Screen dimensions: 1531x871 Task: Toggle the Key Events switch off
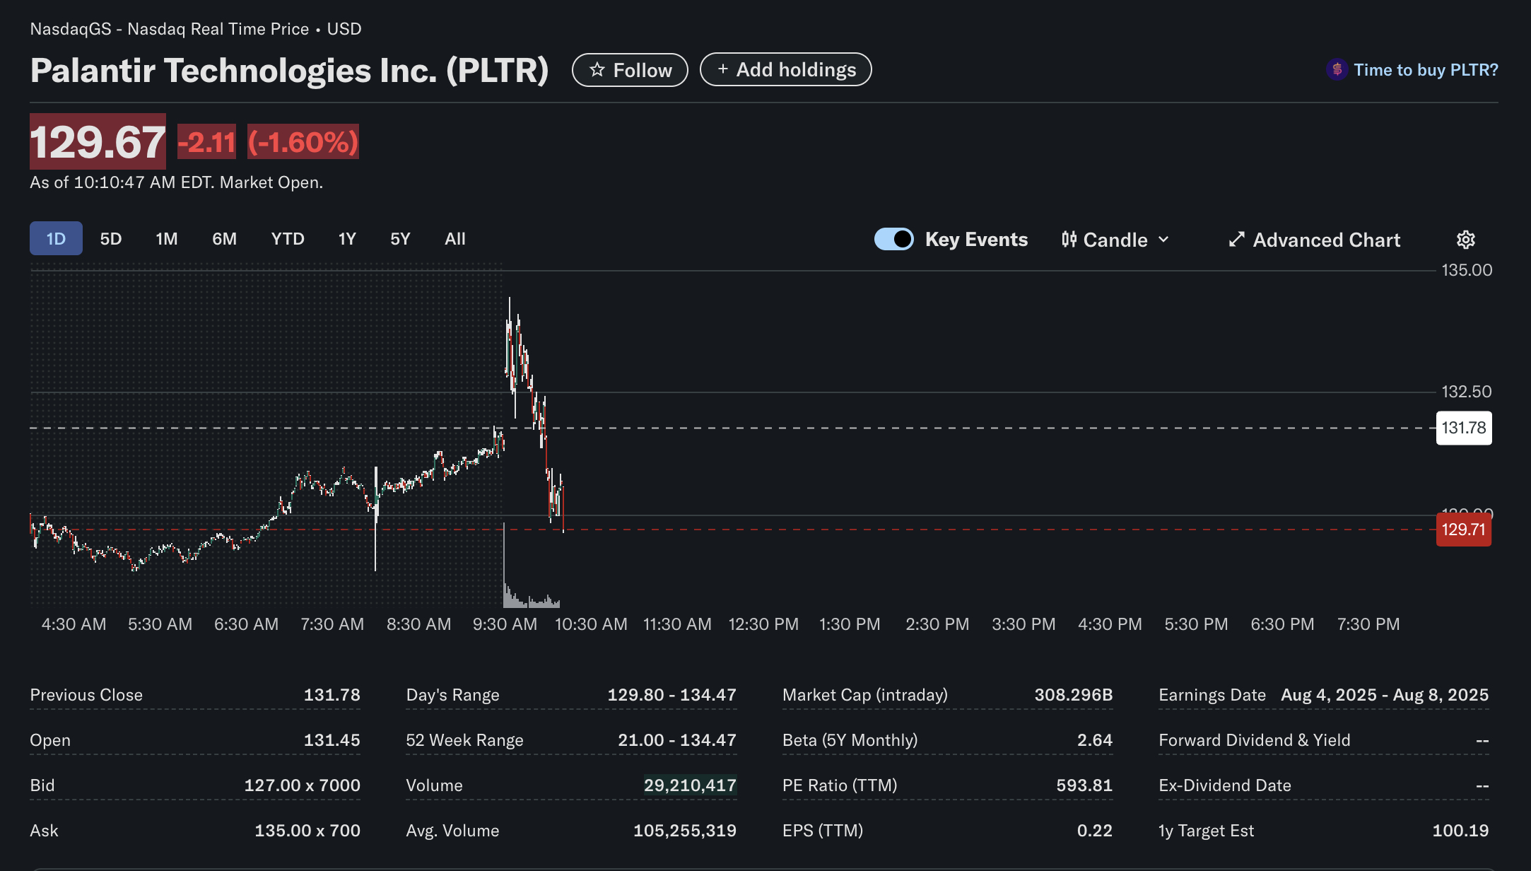coord(894,239)
